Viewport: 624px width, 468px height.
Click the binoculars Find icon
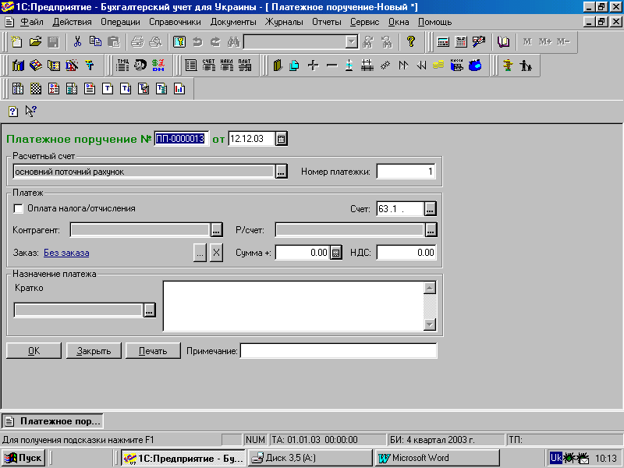(234, 42)
